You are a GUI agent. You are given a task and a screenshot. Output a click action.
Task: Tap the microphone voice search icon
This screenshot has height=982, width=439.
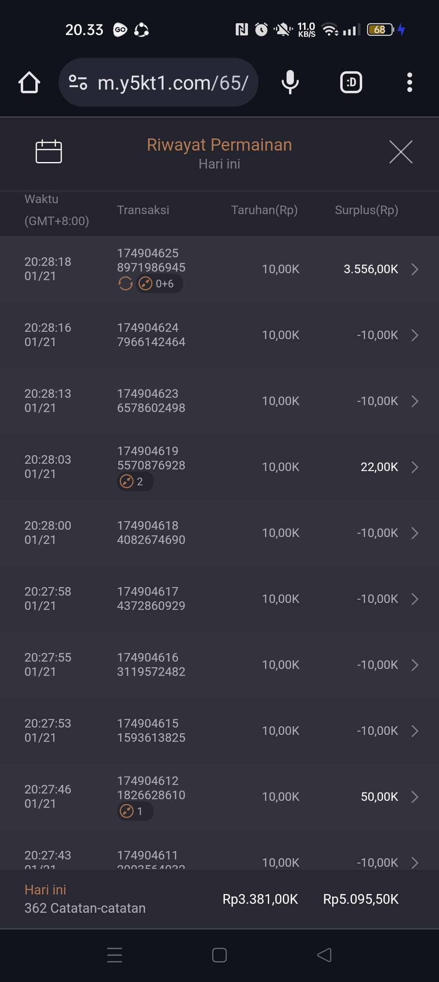(290, 82)
